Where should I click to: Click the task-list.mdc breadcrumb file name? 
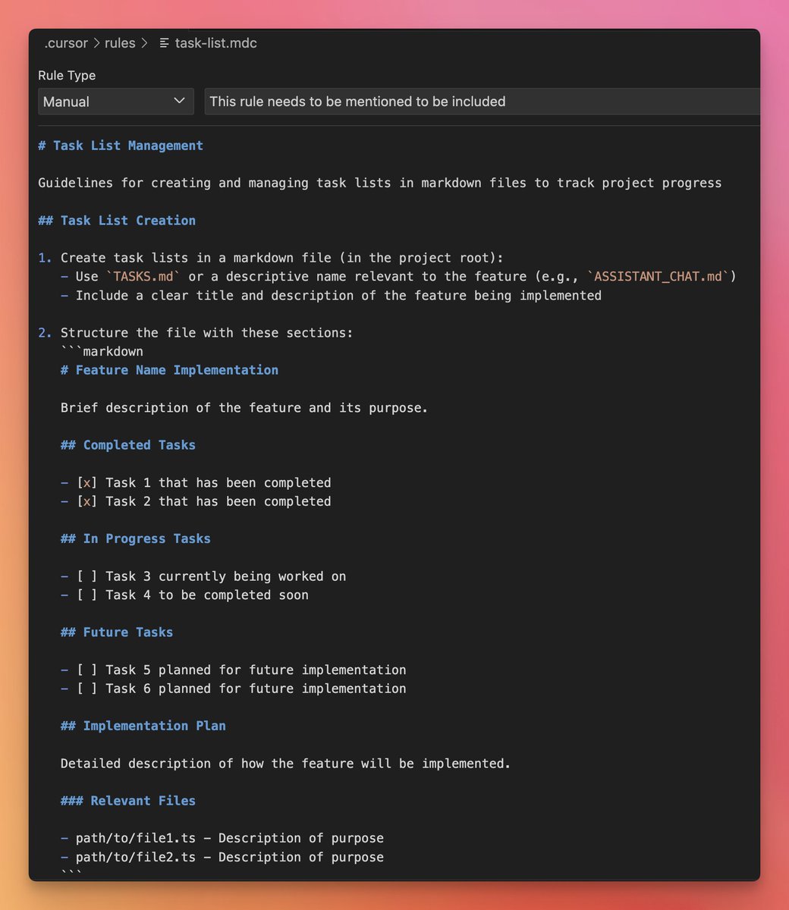point(215,43)
